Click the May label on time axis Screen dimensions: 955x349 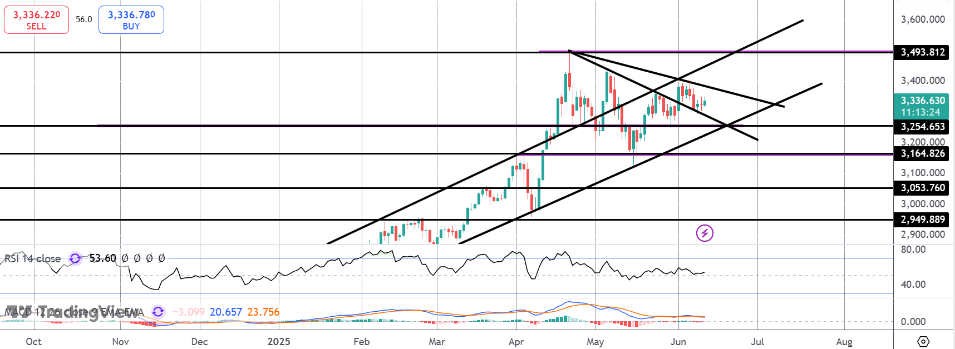[x=595, y=342]
